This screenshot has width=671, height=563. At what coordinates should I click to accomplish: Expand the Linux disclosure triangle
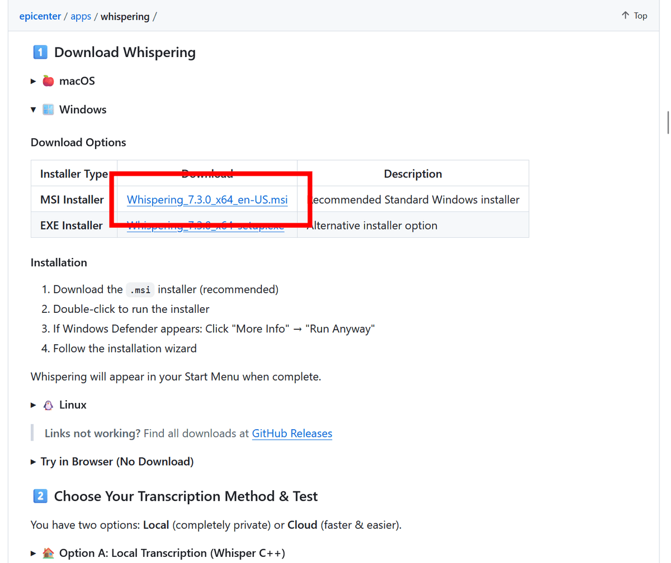[x=34, y=405]
